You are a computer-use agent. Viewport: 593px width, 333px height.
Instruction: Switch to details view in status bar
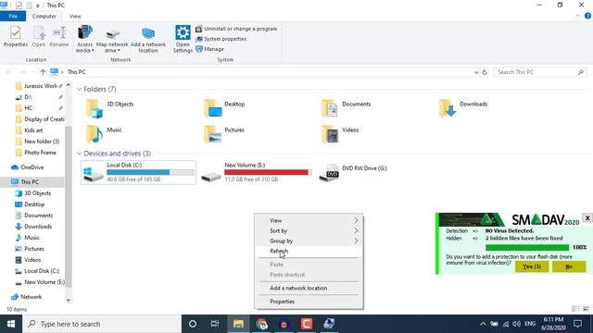(x=575, y=309)
